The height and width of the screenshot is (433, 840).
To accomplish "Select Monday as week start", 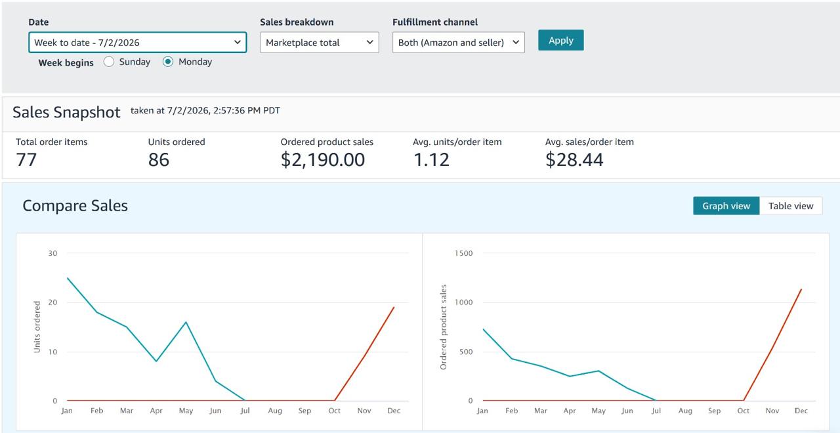I will click(168, 62).
